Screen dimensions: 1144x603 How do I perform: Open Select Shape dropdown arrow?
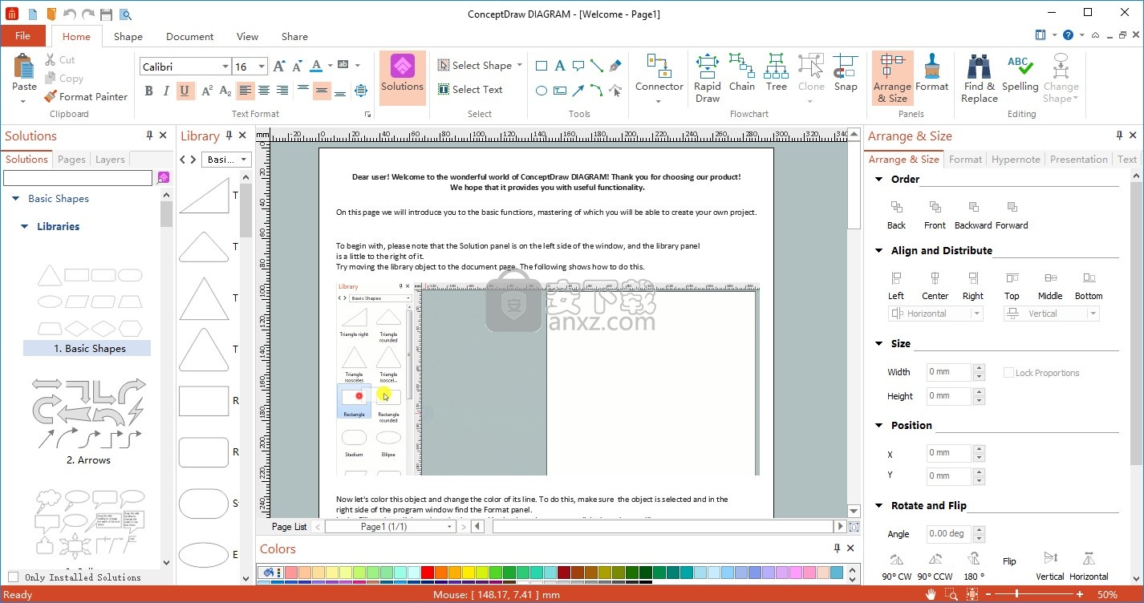(520, 65)
